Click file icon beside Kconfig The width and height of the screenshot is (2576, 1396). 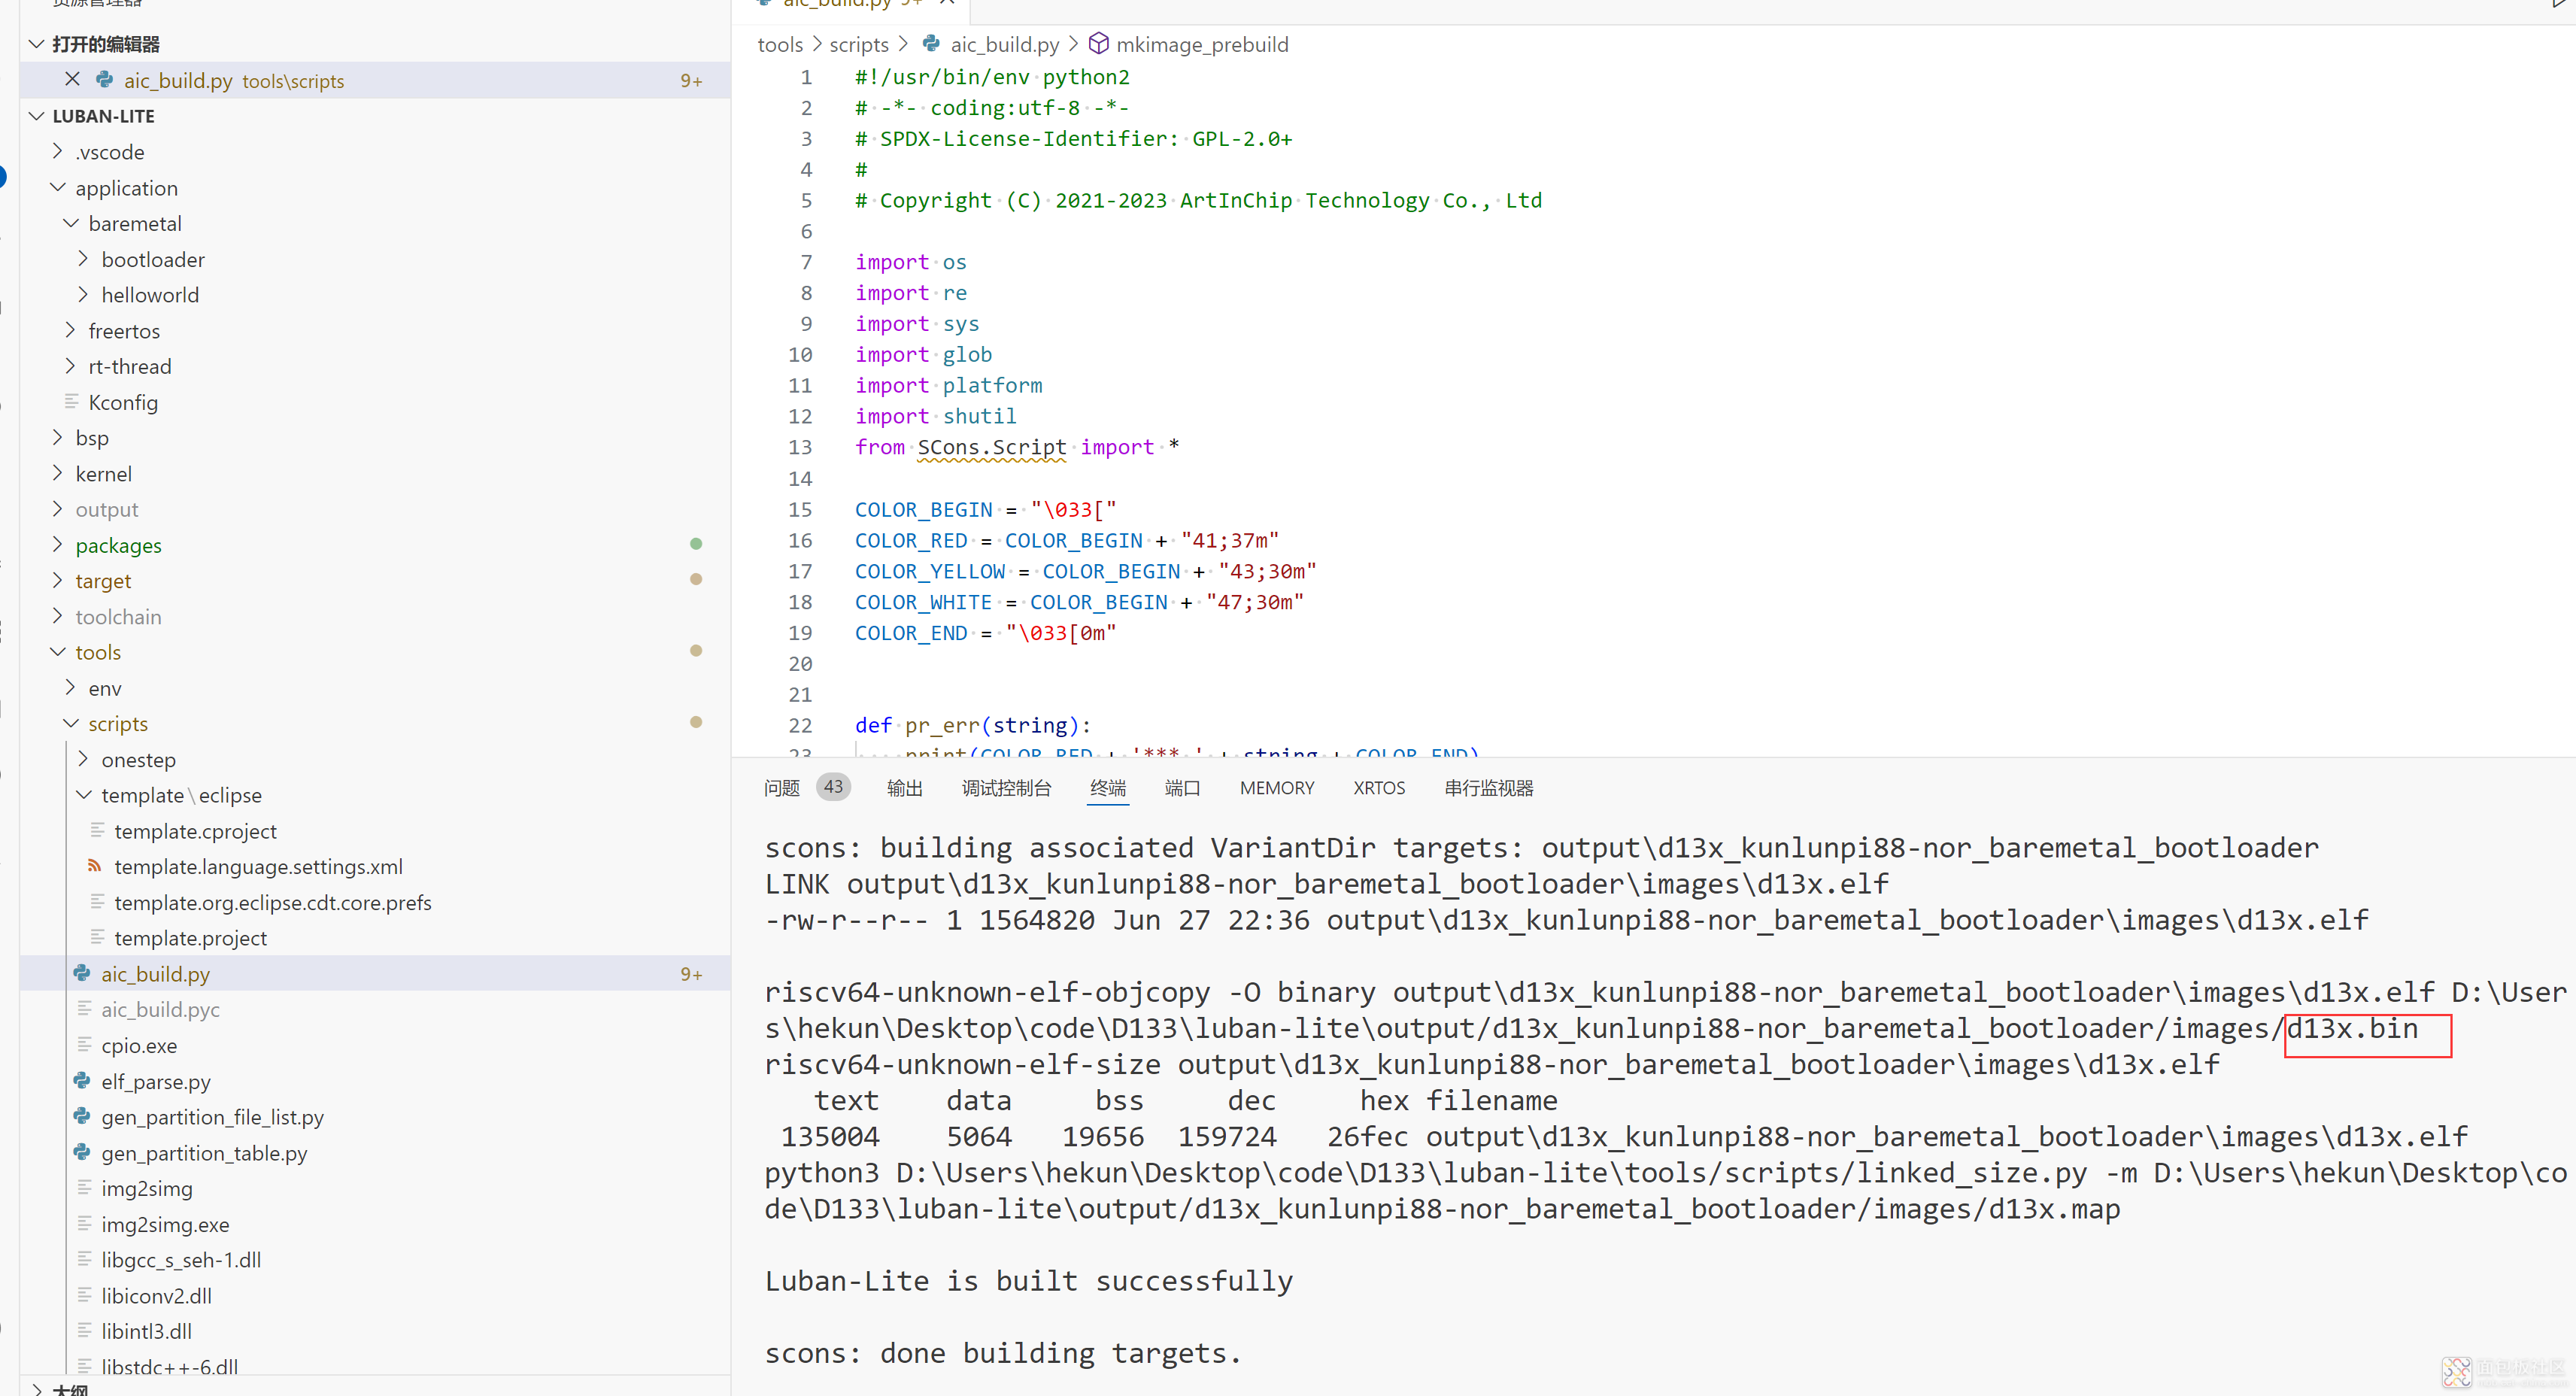point(72,401)
